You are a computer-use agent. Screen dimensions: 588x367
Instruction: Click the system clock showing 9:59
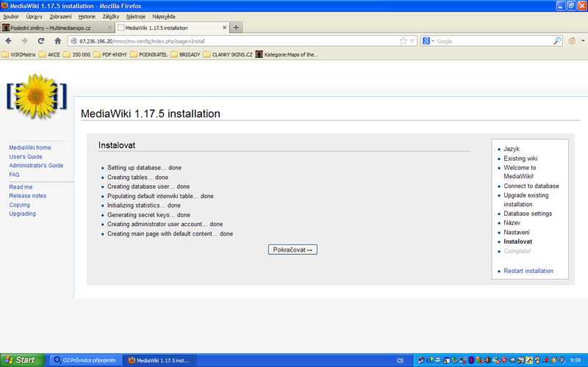tap(575, 360)
